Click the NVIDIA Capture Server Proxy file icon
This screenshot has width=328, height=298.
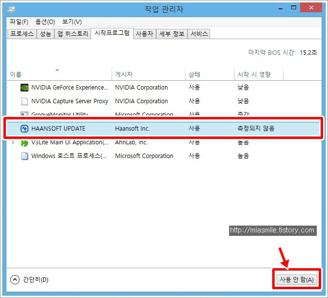(x=24, y=101)
